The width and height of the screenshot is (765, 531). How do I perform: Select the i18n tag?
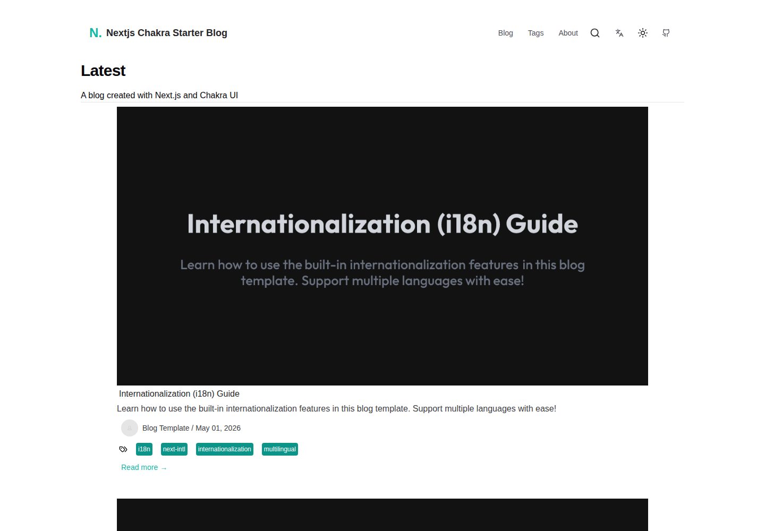(x=144, y=449)
